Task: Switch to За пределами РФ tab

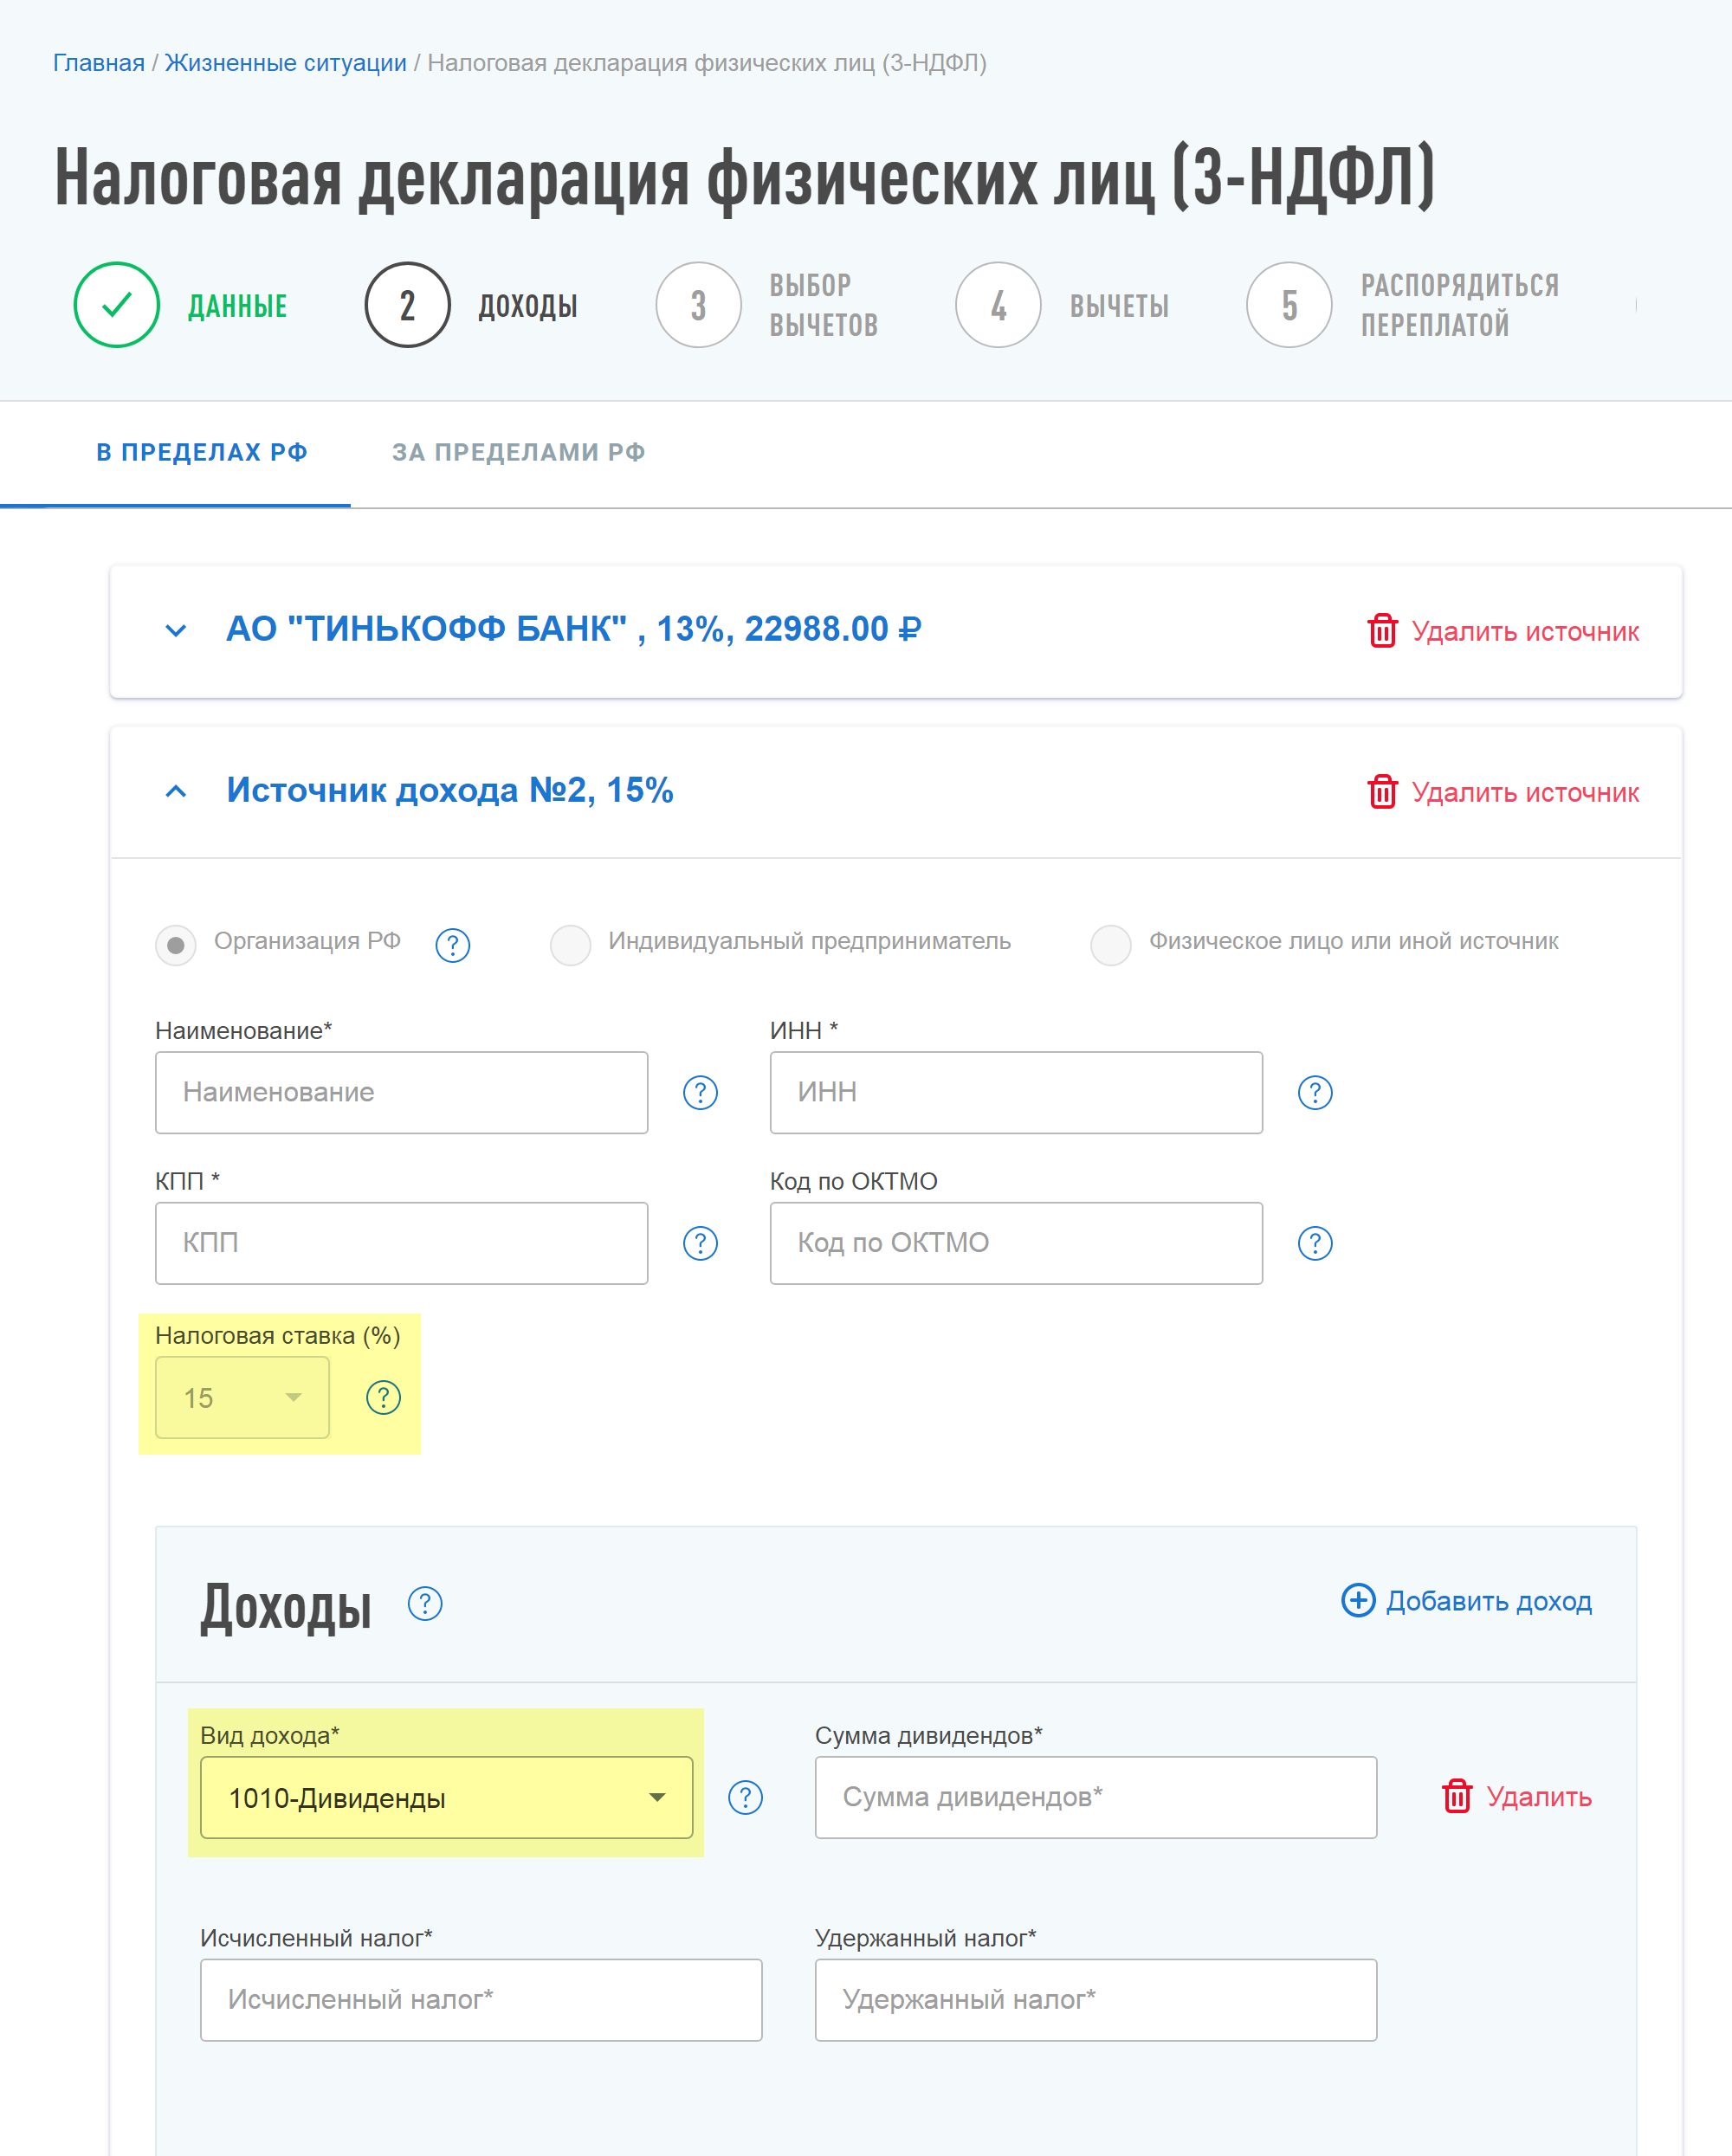Action: click(x=518, y=453)
